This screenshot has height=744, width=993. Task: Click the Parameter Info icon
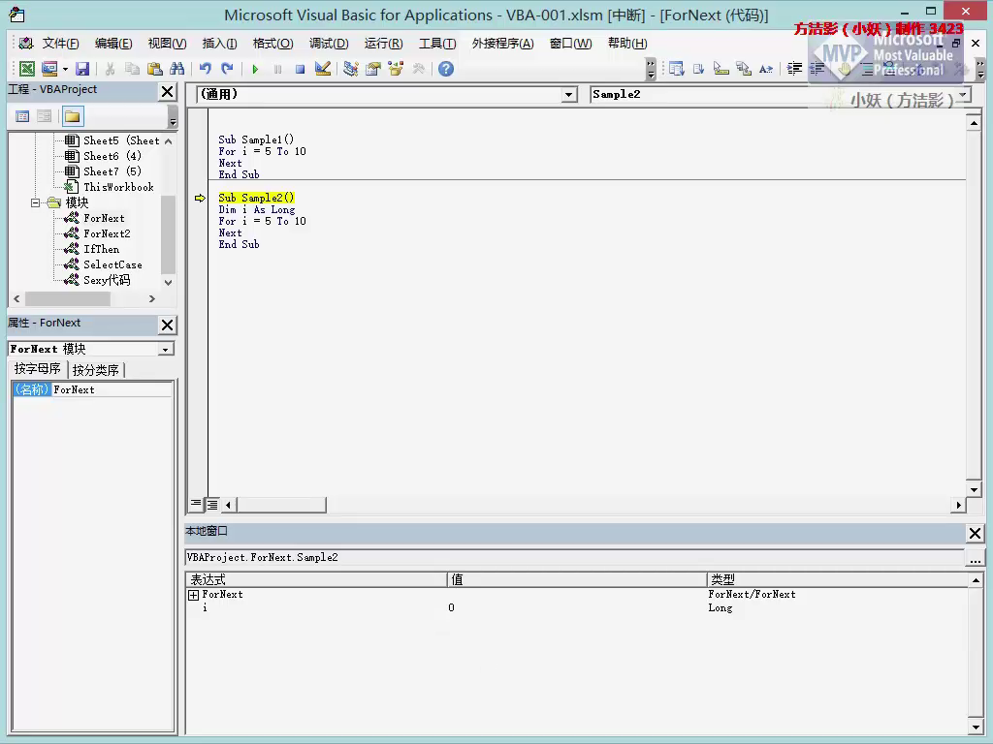click(744, 69)
